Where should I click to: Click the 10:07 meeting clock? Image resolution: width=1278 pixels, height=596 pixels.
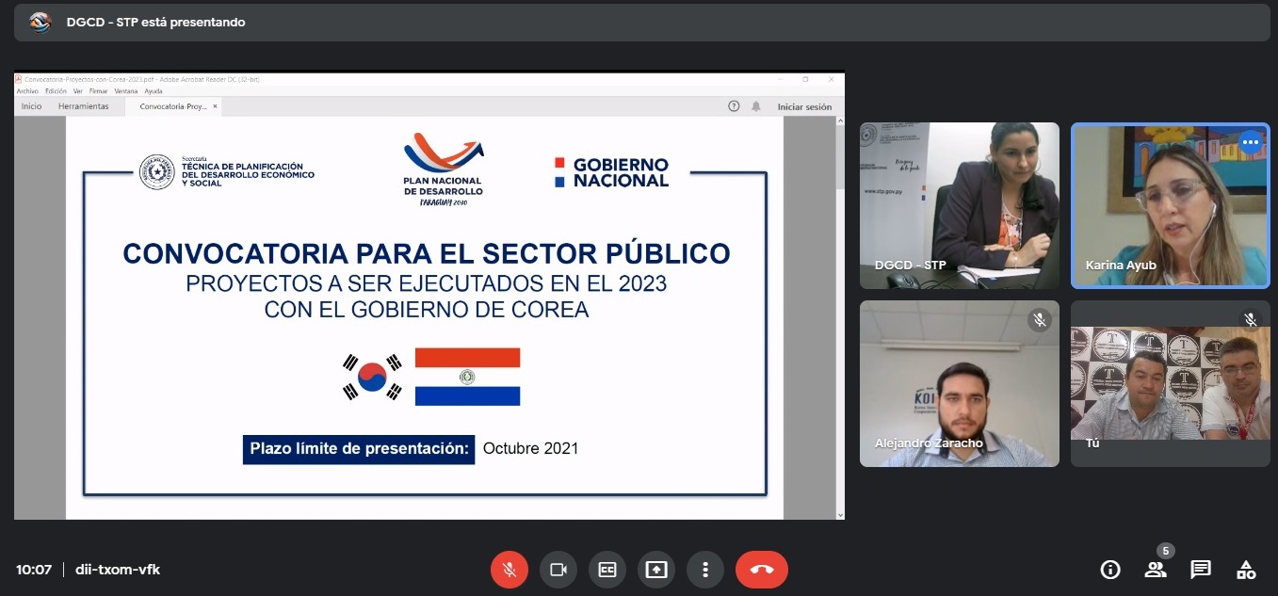(34, 570)
